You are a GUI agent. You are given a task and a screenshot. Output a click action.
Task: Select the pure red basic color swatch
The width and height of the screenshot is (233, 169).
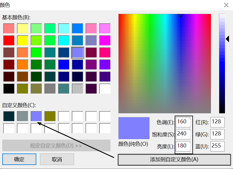(9, 40)
